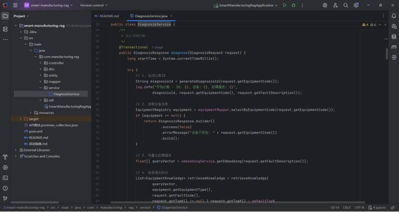Open Search Everywhere magnifier

[346, 5]
